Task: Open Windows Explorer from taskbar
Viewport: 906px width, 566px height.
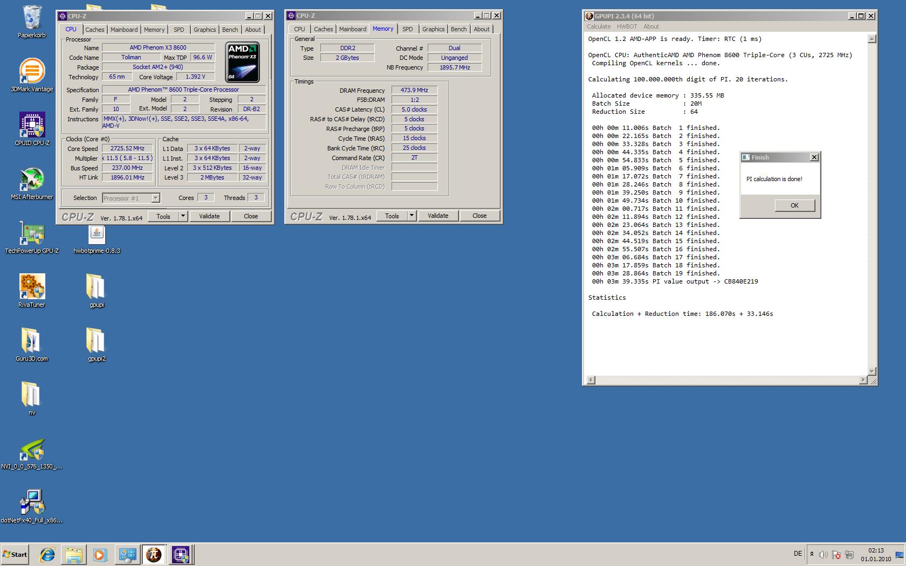Action: [x=74, y=554]
